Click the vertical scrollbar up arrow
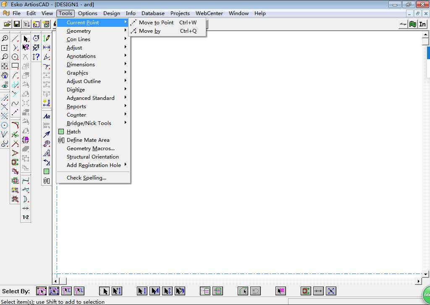Viewport: 430px width, 305px height. [x=425, y=34]
